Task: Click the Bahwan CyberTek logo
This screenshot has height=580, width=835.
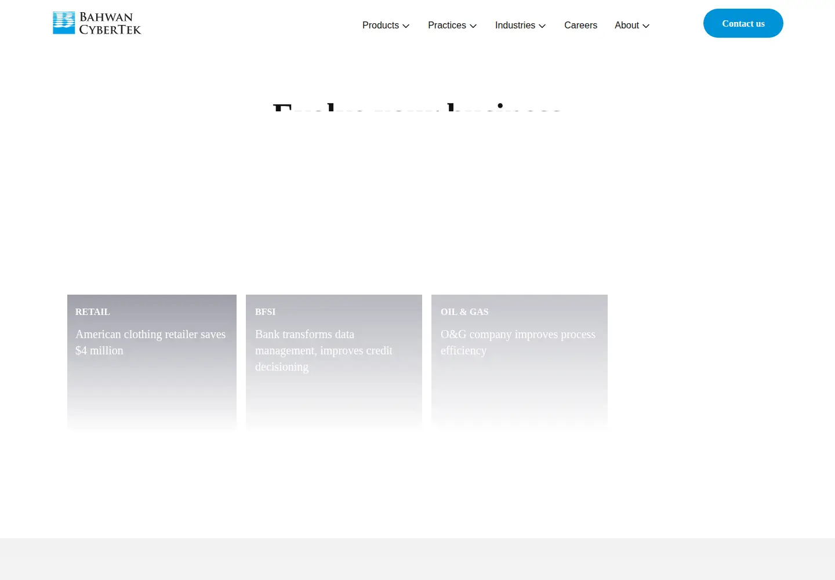Action: point(97,23)
